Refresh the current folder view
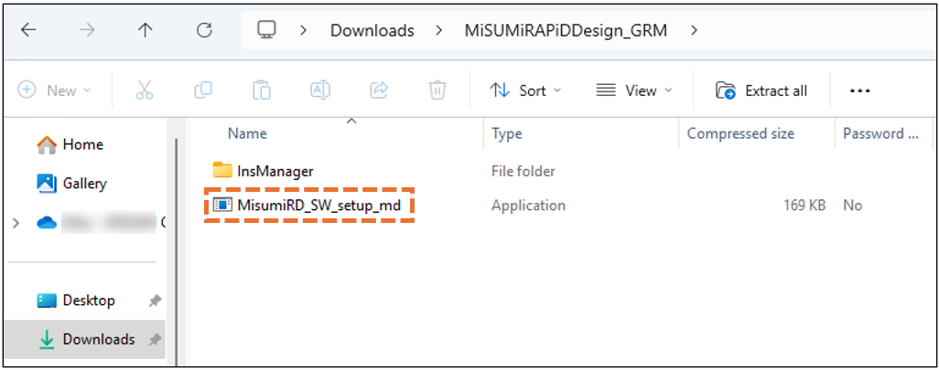The width and height of the screenshot is (939, 370). (x=204, y=30)
